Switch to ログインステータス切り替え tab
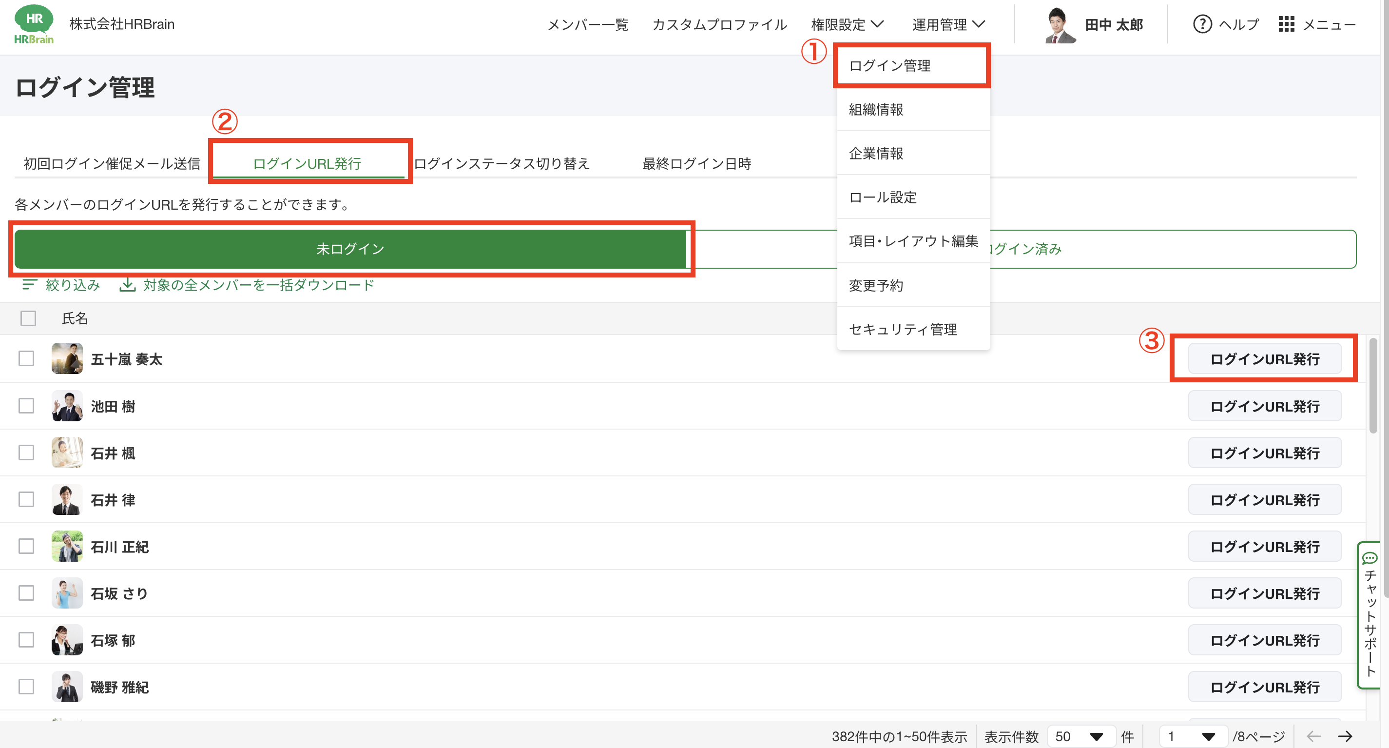1389x748 pixels. (x=502, y=163)
